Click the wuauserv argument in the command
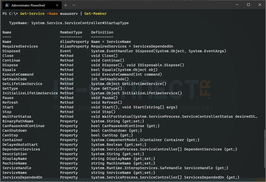This screenshot has height=182, width=266. (x=68, y=14)
